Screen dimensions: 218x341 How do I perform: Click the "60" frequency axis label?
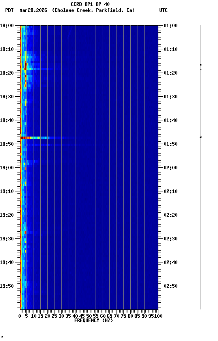tap(103, 316)
